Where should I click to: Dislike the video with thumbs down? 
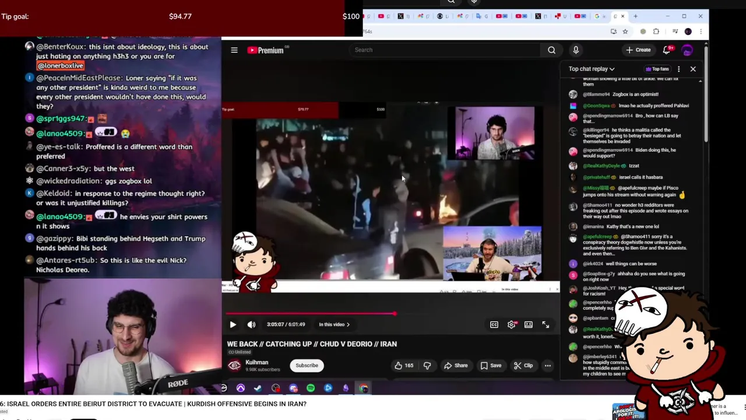(427, 366)
